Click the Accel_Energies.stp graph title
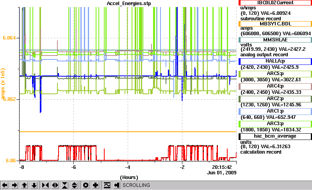The height and width of the screenshot is (190, 312). (129, 4)
